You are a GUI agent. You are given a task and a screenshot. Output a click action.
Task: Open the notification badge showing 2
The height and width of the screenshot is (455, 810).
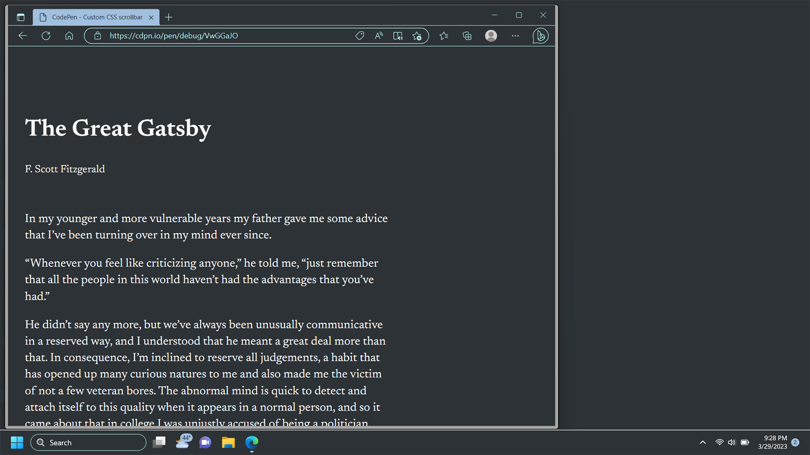(x=795, y=442)
